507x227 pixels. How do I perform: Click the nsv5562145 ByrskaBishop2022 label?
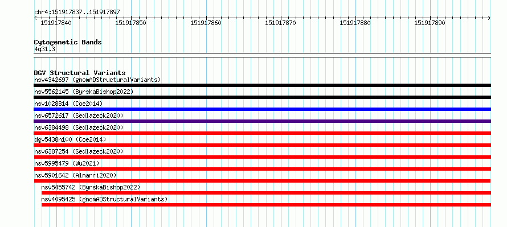click(x=84, y=92)
